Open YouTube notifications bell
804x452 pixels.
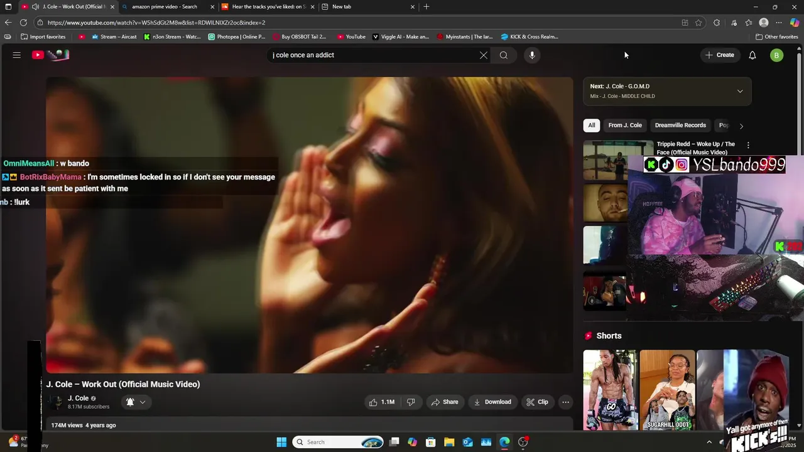pyautogui.click(x=752, y=55)
